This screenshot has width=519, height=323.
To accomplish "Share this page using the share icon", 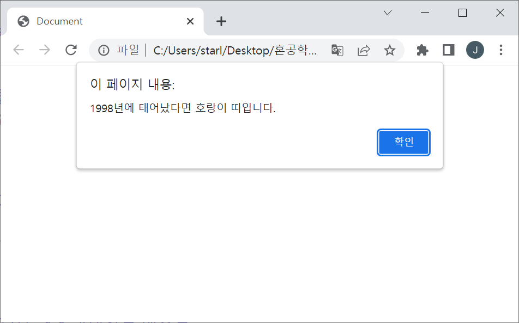I will (x=364, y=50).
